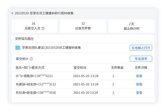Viewport: 166px width, 111px height.
Task: Select the 肖建国+研发部 row name
Action: click(x=36, y=84)
